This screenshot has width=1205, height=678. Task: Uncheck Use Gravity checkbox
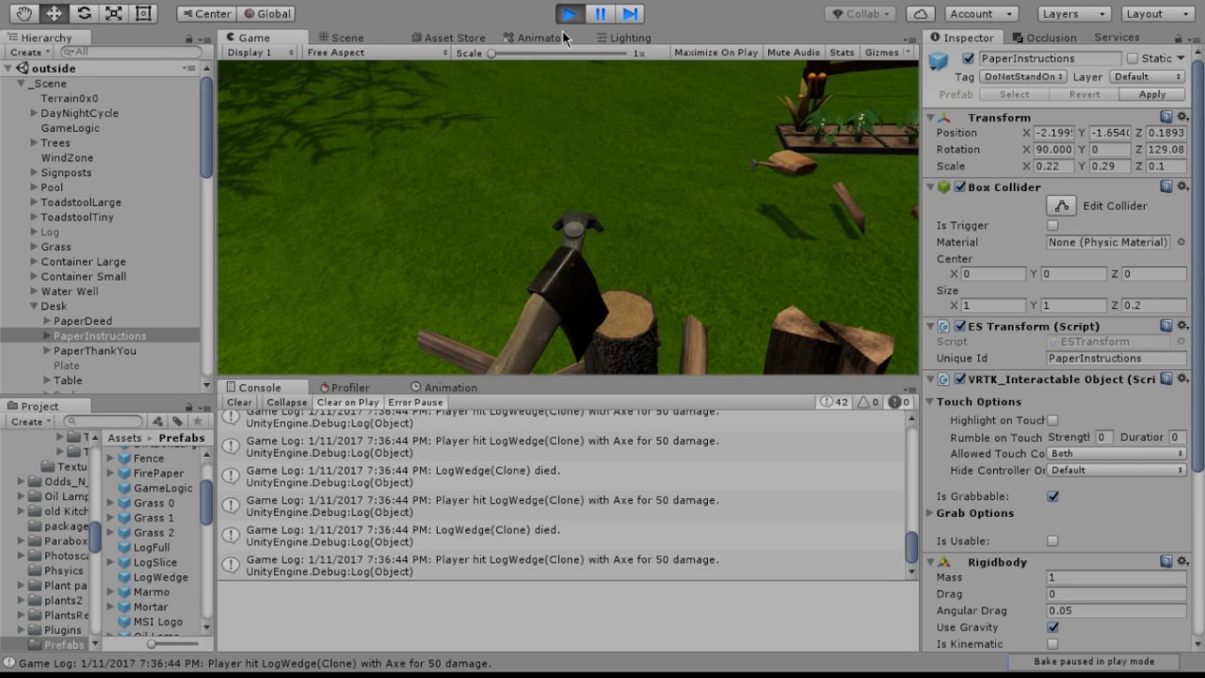[x=1052, y=627]
